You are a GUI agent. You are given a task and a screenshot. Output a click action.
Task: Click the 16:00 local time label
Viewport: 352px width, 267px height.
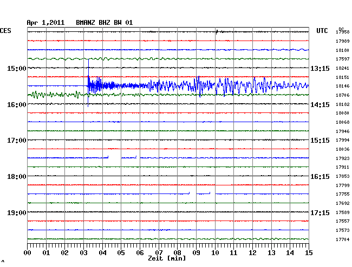(17, 105)
